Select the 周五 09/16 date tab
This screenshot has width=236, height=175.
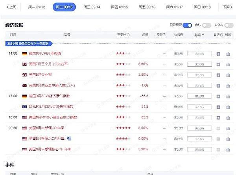tap(147, 7)
